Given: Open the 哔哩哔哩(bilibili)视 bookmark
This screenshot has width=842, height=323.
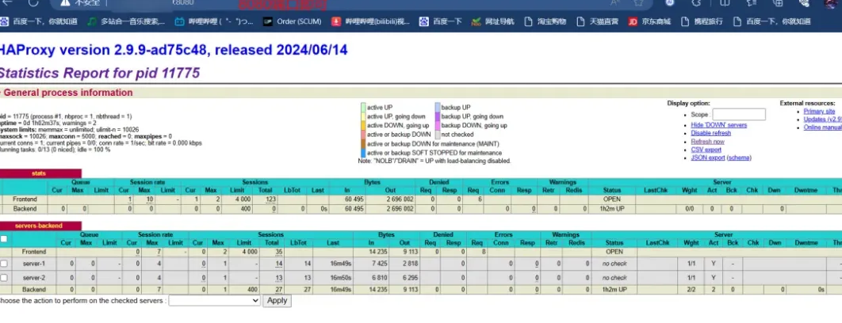Looking at the screenshot, I should coord(370,22).
